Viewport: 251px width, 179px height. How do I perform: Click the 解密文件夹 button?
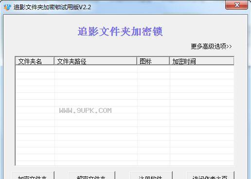pyautogui.click(x=91, y=175)
